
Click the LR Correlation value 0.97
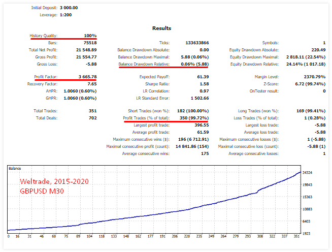tap(204, 91)
